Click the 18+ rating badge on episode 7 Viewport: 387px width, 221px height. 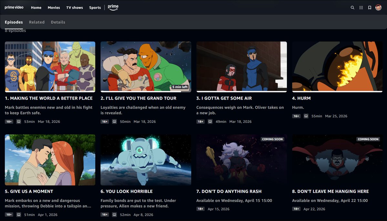tap(200, 209)
